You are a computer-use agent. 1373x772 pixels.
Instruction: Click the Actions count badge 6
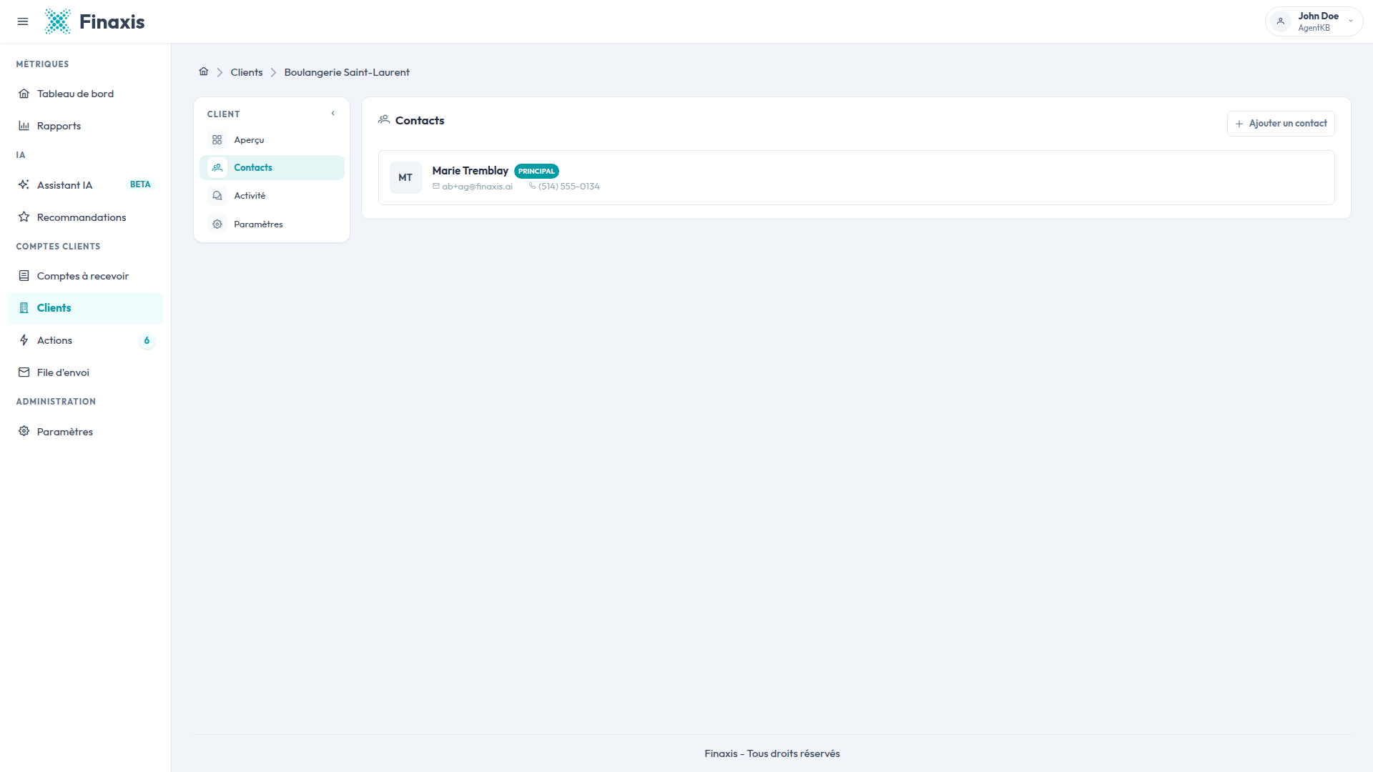[147, 340]
